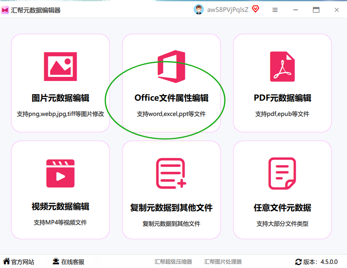
Task: Click the copy metadata list-plus icon
Action: coord(171,173)
